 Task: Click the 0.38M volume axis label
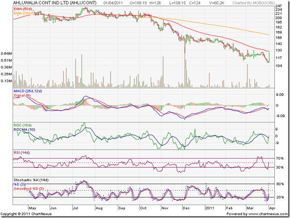pyautogui.click(x=7, y=67)
